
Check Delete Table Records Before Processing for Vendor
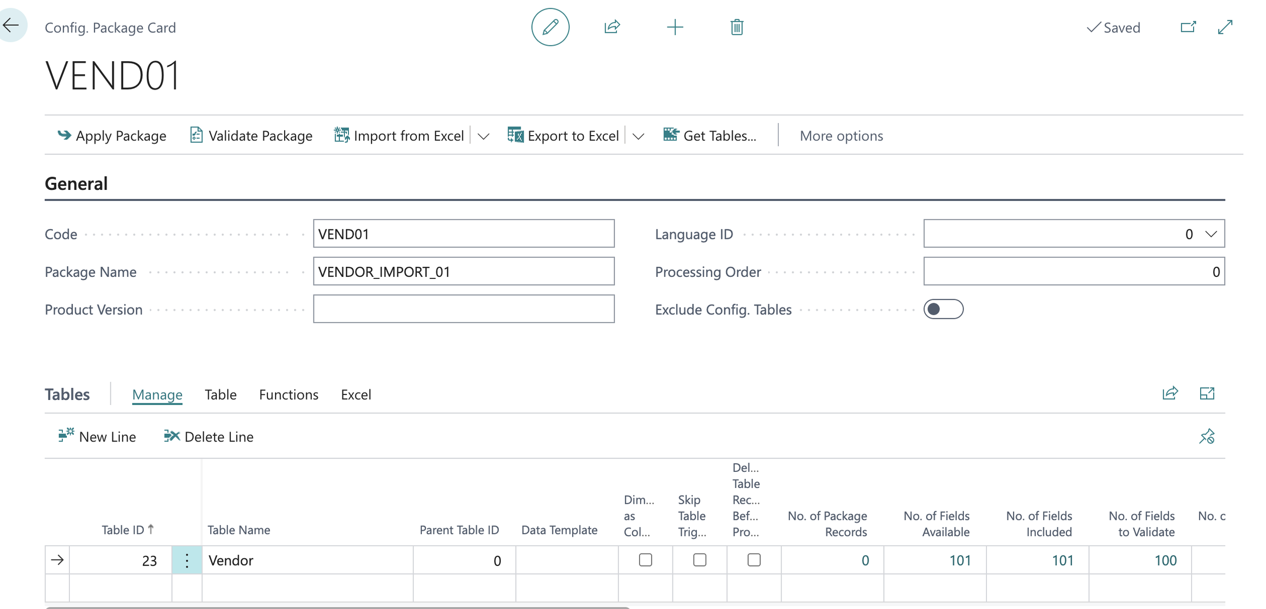click(x=754, y=560)
